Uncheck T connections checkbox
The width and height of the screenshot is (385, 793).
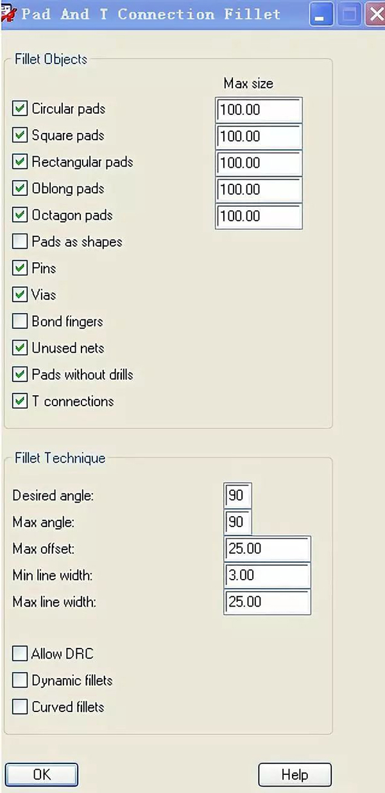[20, 401]
